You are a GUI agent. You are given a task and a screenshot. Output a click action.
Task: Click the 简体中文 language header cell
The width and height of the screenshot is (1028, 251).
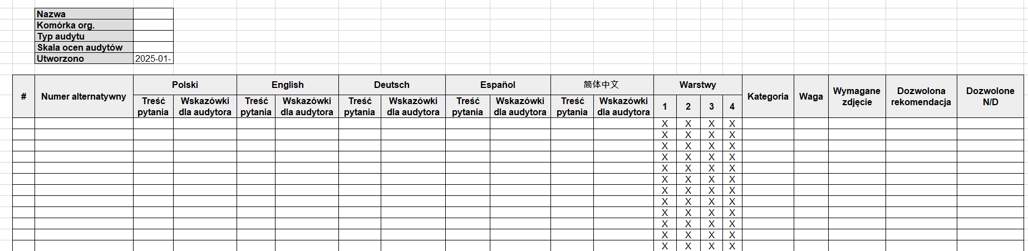coord(601,85)
